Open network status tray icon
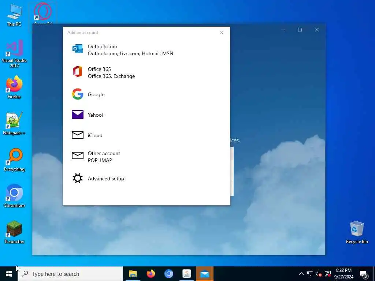This screenshot has height=281, width=375. point(310,274)
